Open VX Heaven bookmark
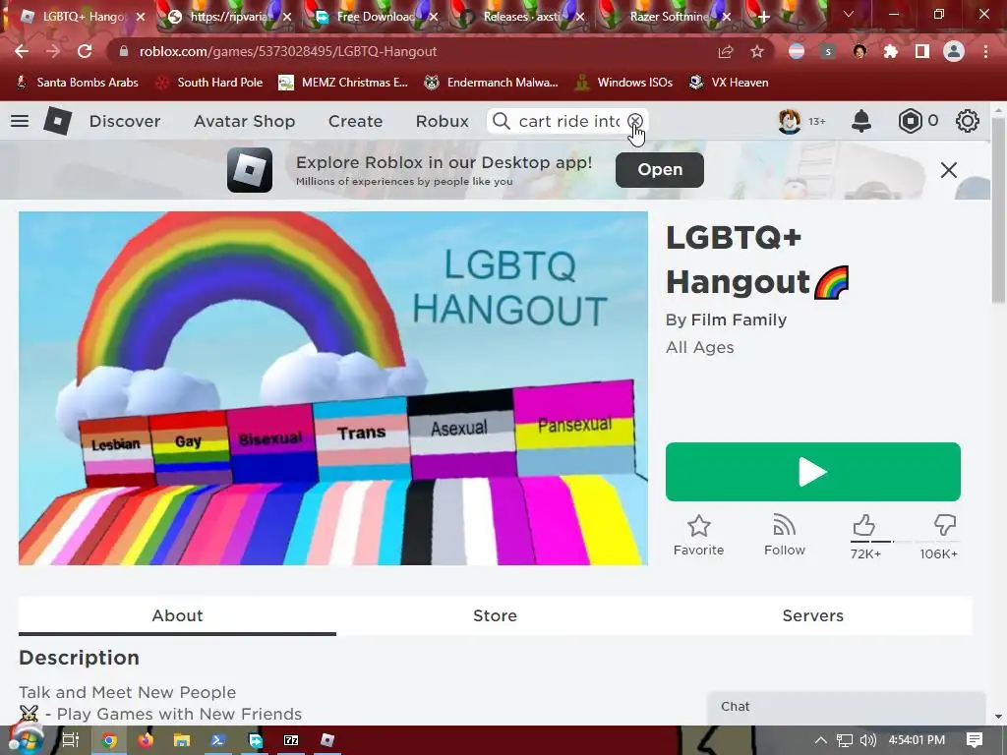This screenshot has height=755, width=1007. (x=729, y=83)
